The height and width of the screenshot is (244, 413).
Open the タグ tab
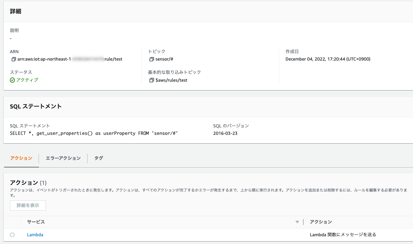[98, 158]
